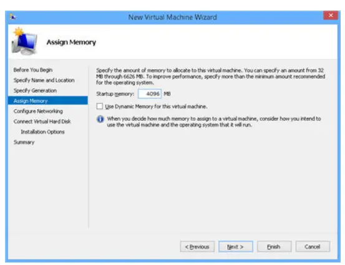Click the Use Dynamic Memory label text
Viewport: 345px width, 265px height.
(x=156, y=107)
